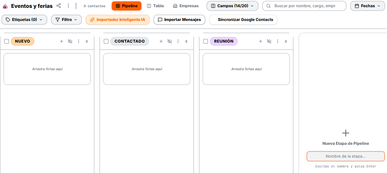Click the NUEVO column drop zone
The image size is (387, 173).
(47, 69)
